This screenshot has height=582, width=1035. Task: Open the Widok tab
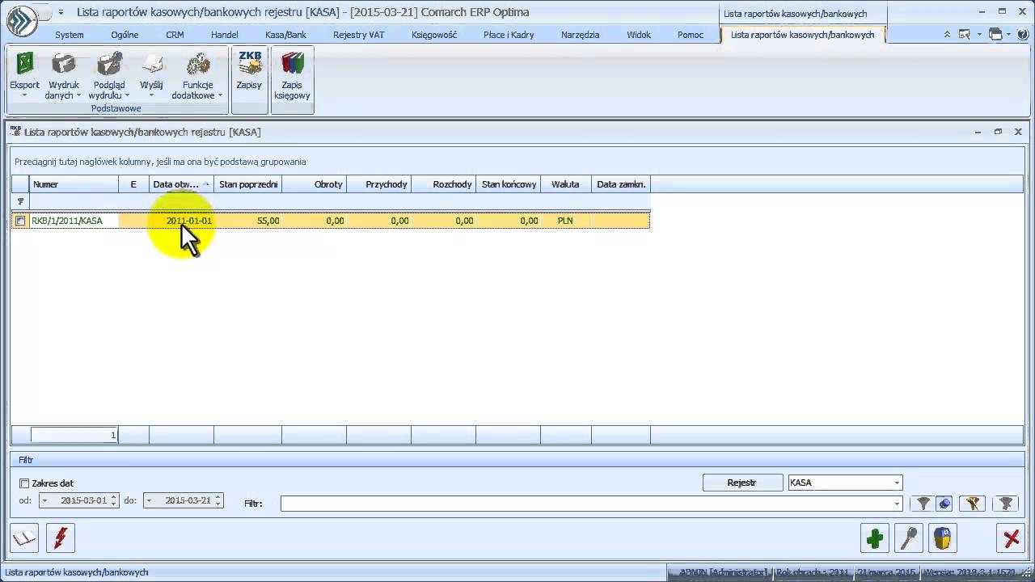pos(639,35)
